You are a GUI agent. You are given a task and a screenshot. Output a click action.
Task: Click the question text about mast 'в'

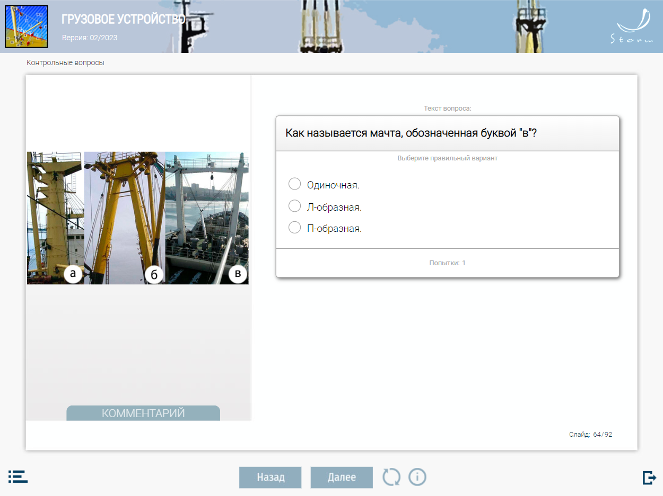pos(411,133)
